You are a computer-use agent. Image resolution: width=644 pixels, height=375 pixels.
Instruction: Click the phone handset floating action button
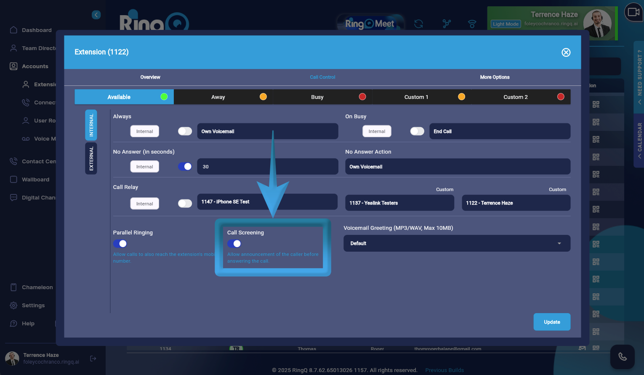(x=622, y=356)
